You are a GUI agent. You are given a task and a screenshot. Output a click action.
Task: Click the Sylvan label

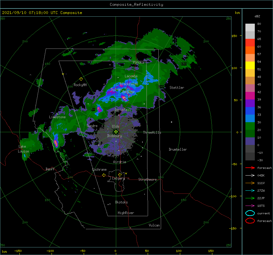pyautogui.click(x=116, y=89)
